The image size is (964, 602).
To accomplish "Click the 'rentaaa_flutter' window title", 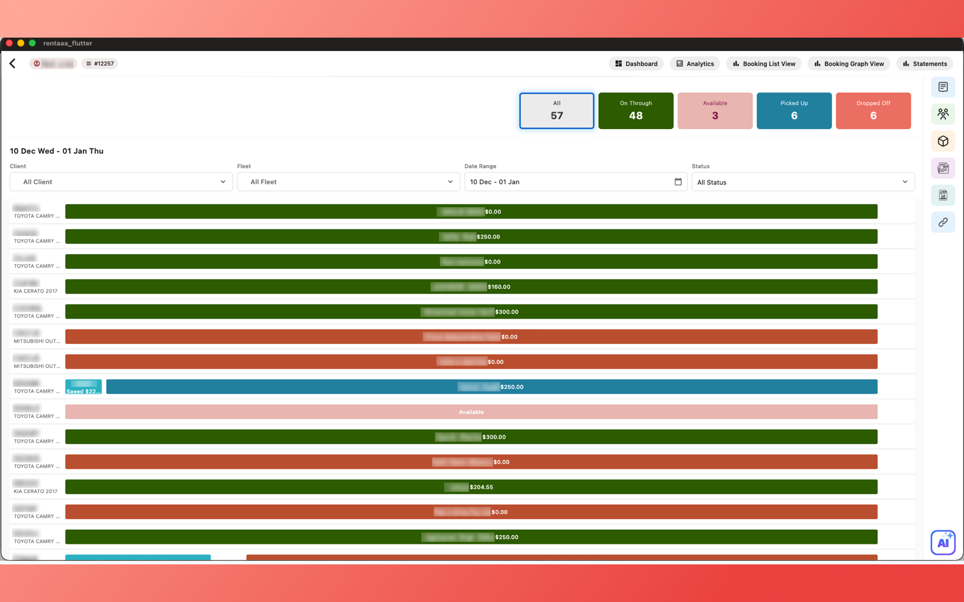I will [68, 43].
